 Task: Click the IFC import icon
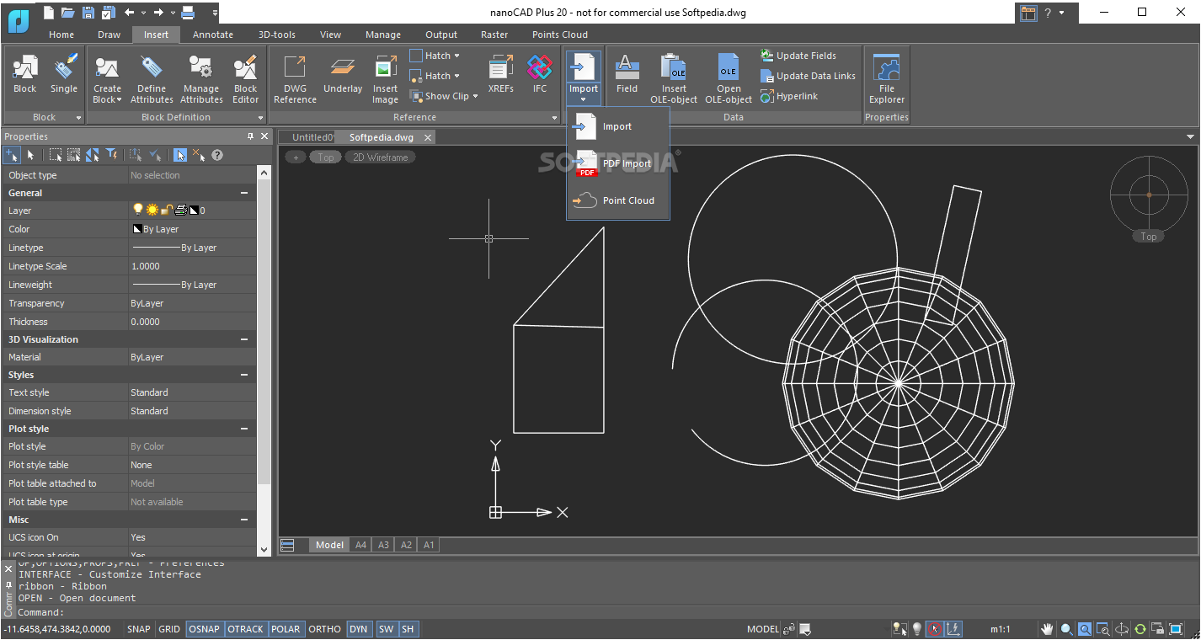[540, 74]
